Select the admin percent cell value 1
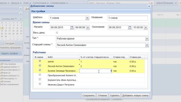The height and width of the screenshot is (102, 181). (96, 62)
